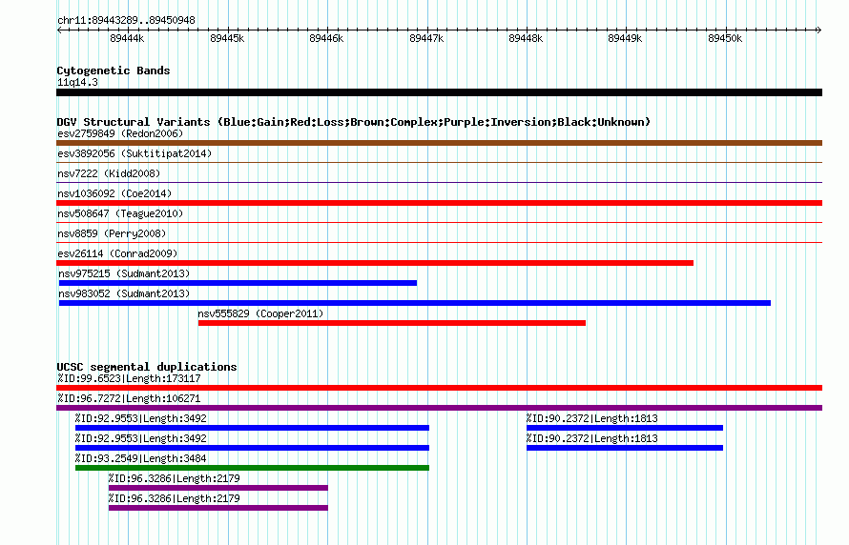Screen dimensions: 849x545
Task: Open the UCSC segmental duplications track title
Action: (x=147, y=367)
